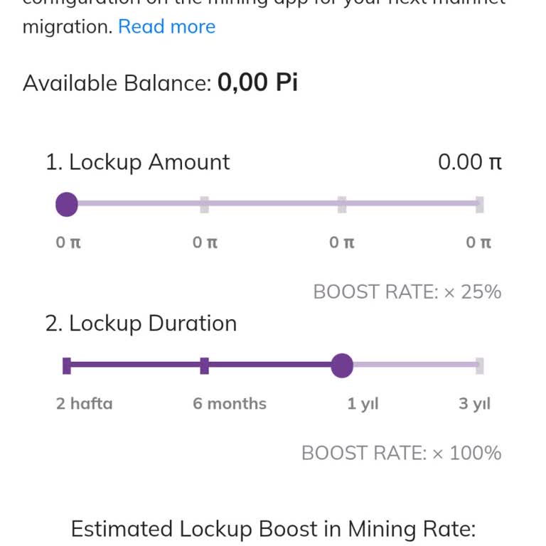
Task: Tap the '3 yıl' duration label
Action: point(474,404)
